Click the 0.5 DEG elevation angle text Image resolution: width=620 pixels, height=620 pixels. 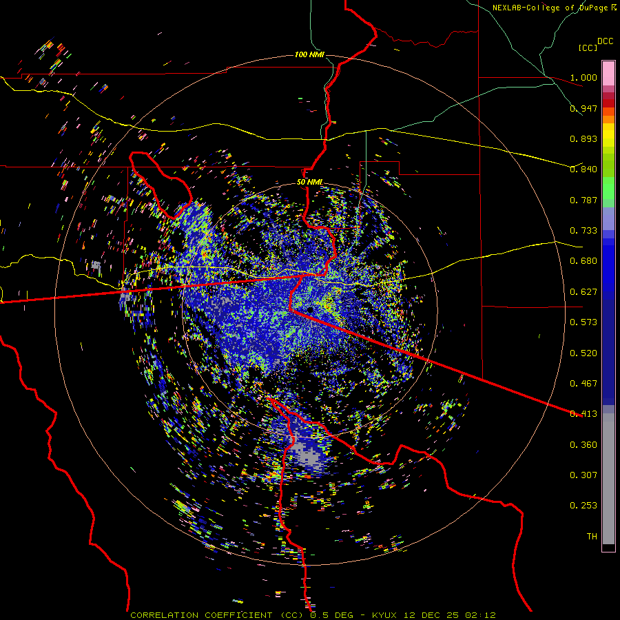332,615
